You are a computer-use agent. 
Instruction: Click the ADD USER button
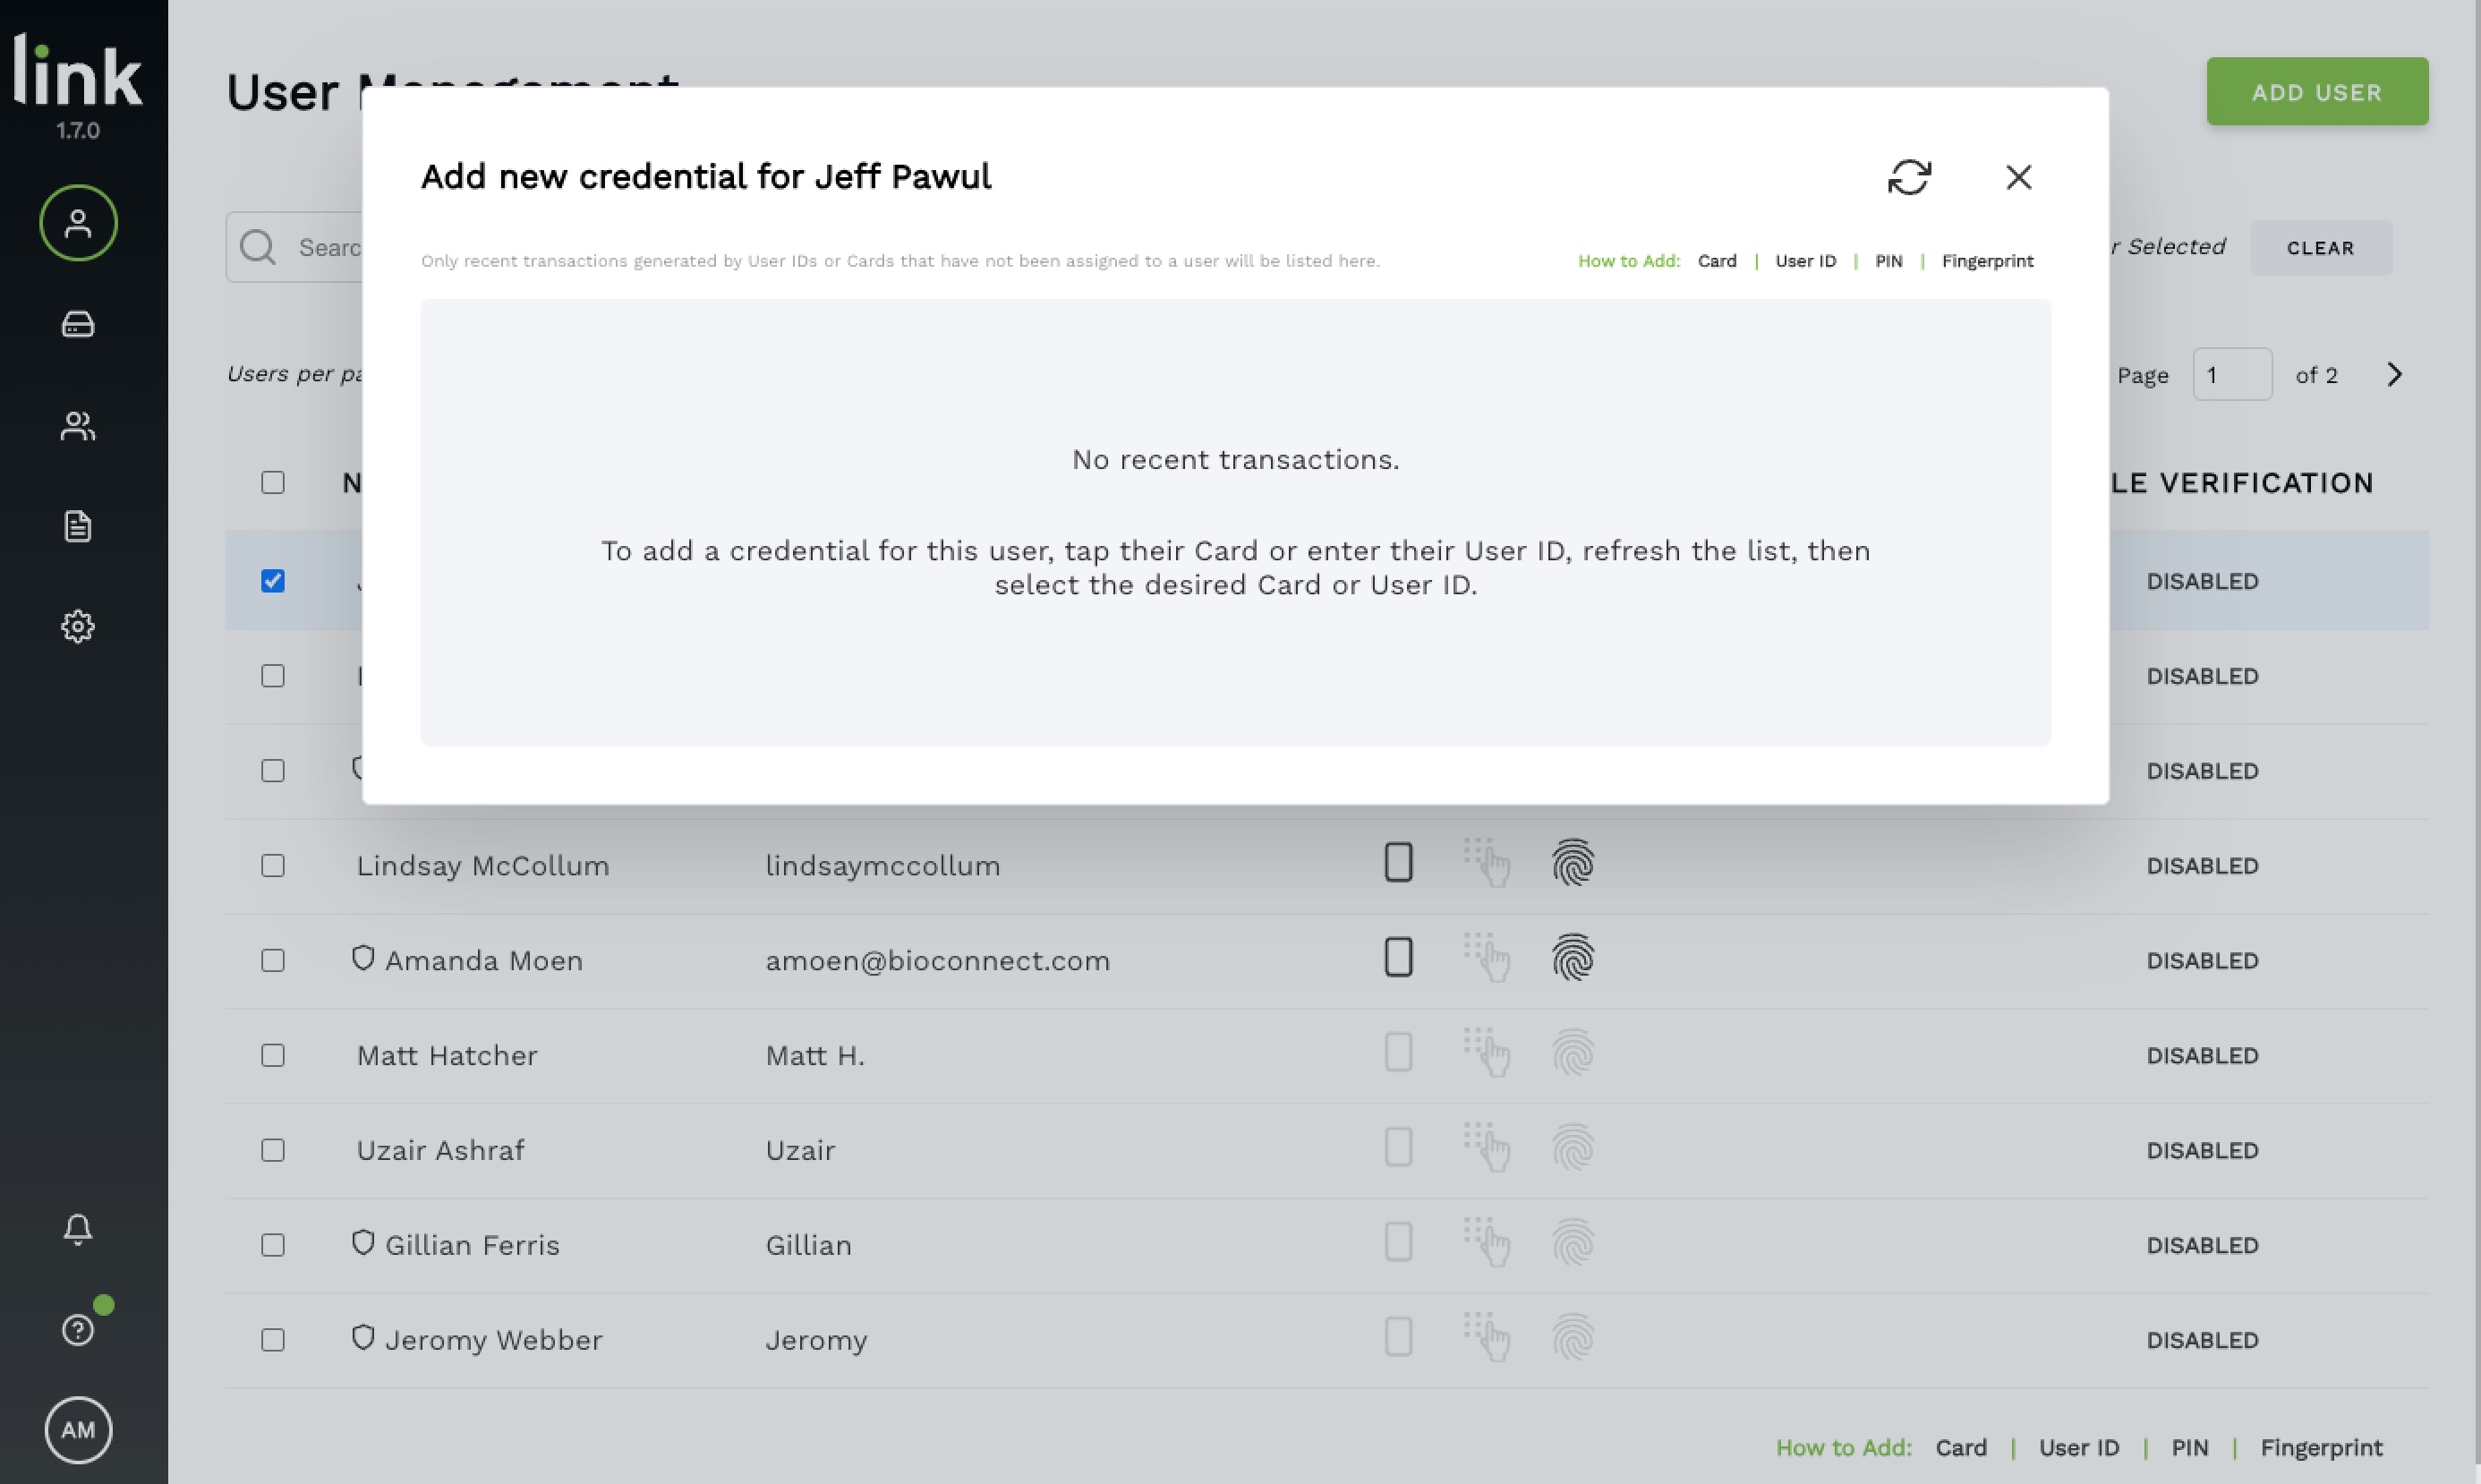click(x=2317, y=92)
